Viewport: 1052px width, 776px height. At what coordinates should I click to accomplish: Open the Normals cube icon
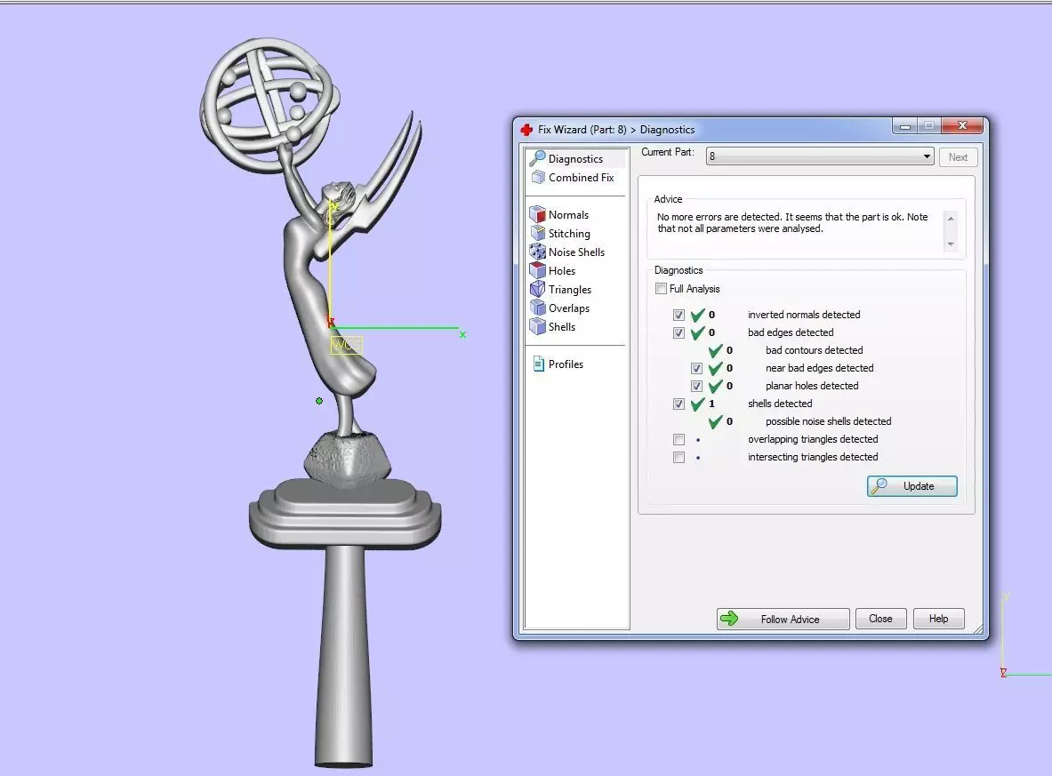tap(537, 214)
